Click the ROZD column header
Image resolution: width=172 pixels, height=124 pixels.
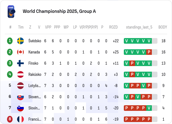click(x=113, y=27)
